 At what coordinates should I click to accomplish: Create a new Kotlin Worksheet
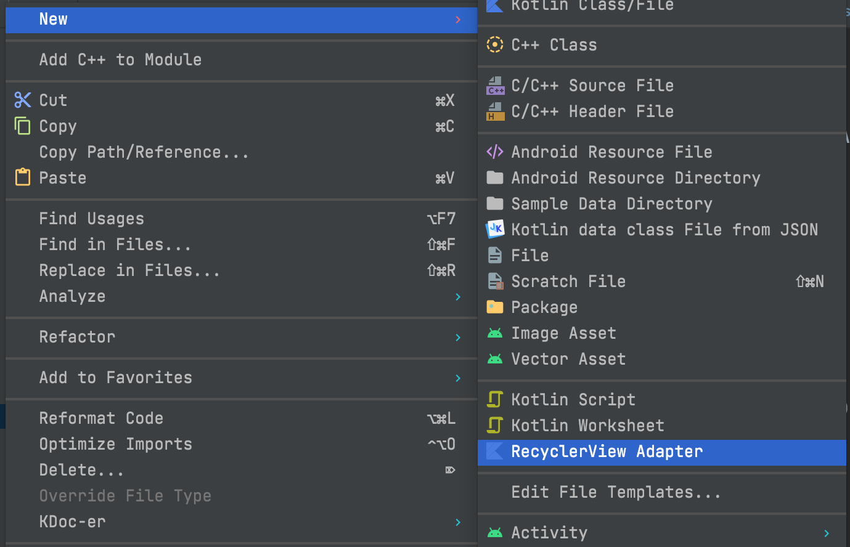[x=662, y=426]
